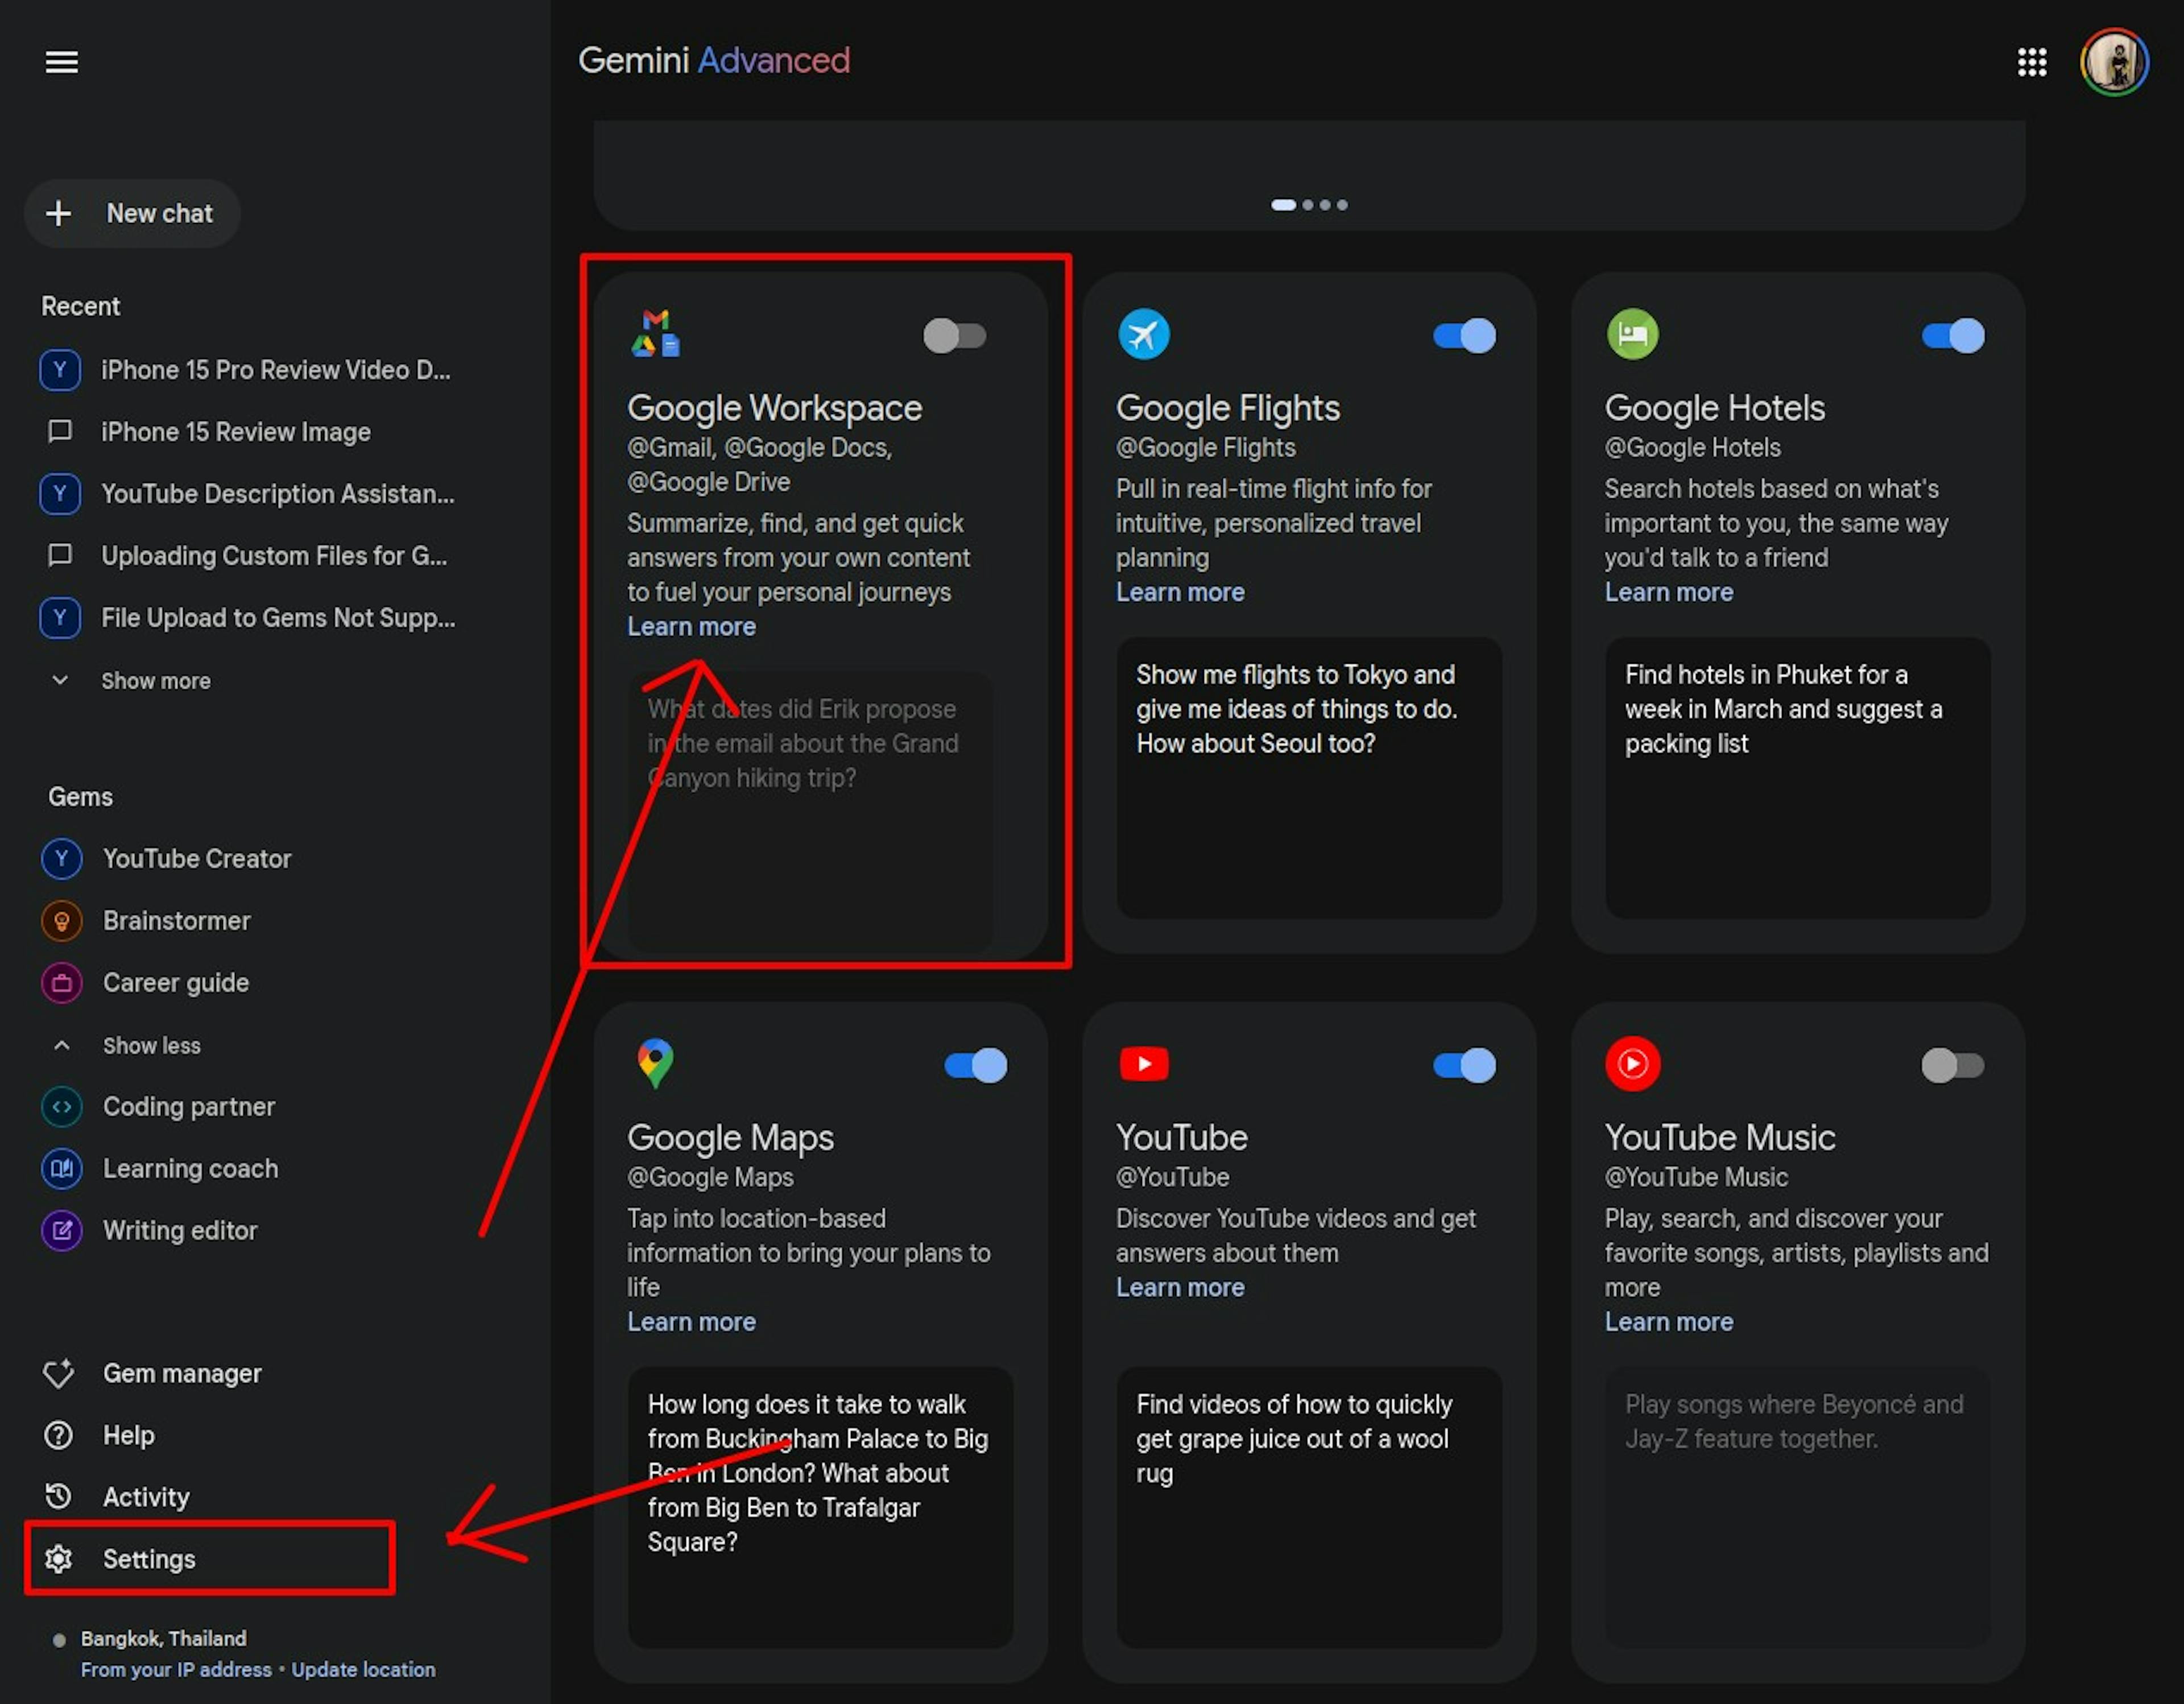Click Learn more under Google Hotels
This screenshot has width=2184, height=1704.
pyautogui.click(x=1668, y=592)
